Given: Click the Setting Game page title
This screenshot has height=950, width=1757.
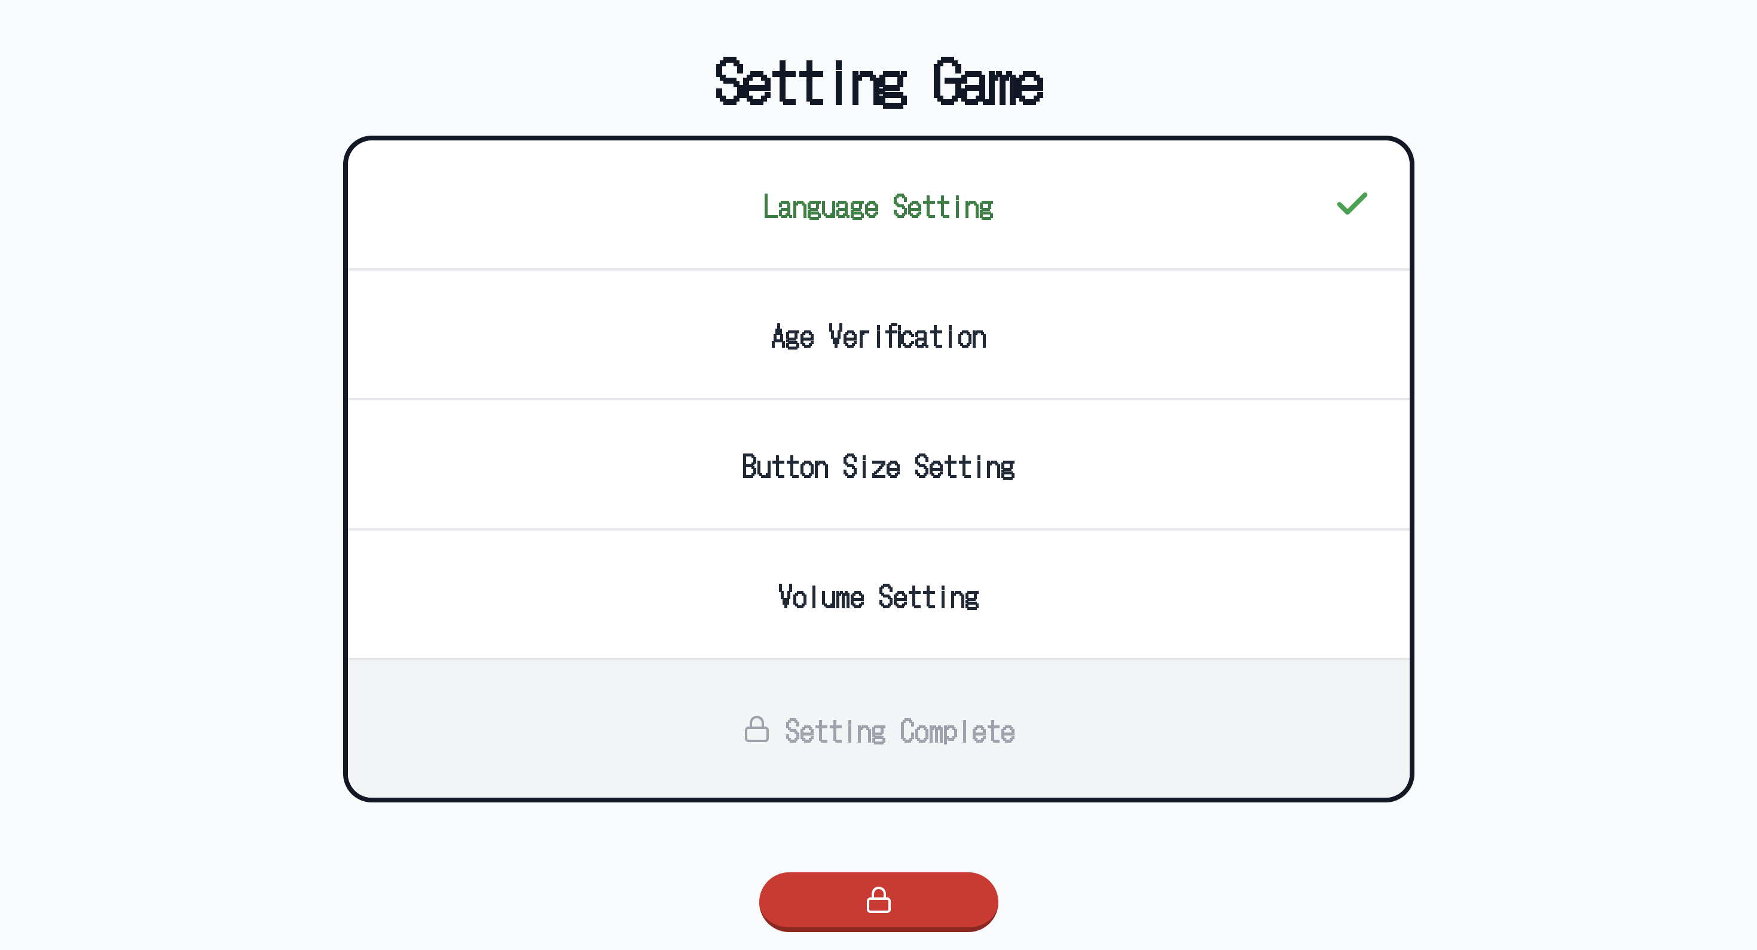Looking at the screenshot, I should point(879,82).
